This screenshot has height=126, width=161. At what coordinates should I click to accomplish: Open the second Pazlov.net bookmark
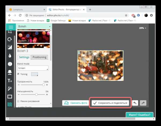coord(125,21)
